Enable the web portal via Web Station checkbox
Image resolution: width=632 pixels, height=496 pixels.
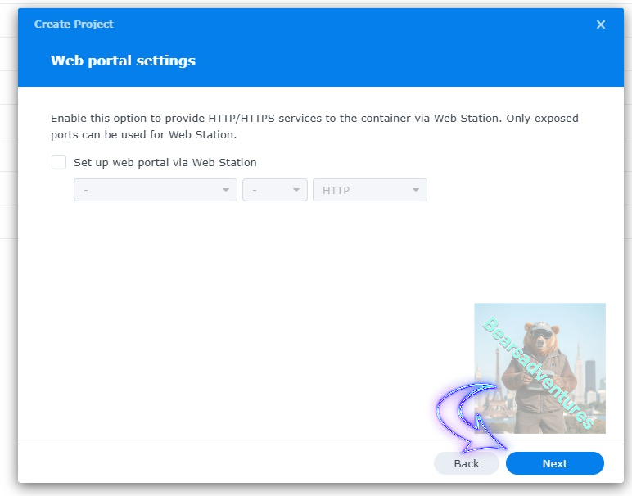(x=59, y=162)
